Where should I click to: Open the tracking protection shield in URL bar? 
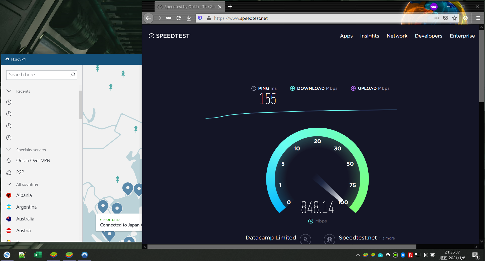[200, 18]
